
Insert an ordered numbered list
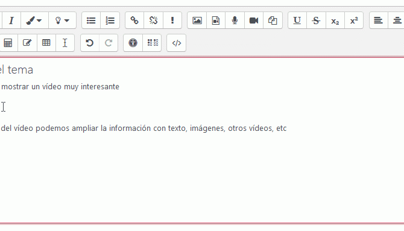click(x=110, y=21)
